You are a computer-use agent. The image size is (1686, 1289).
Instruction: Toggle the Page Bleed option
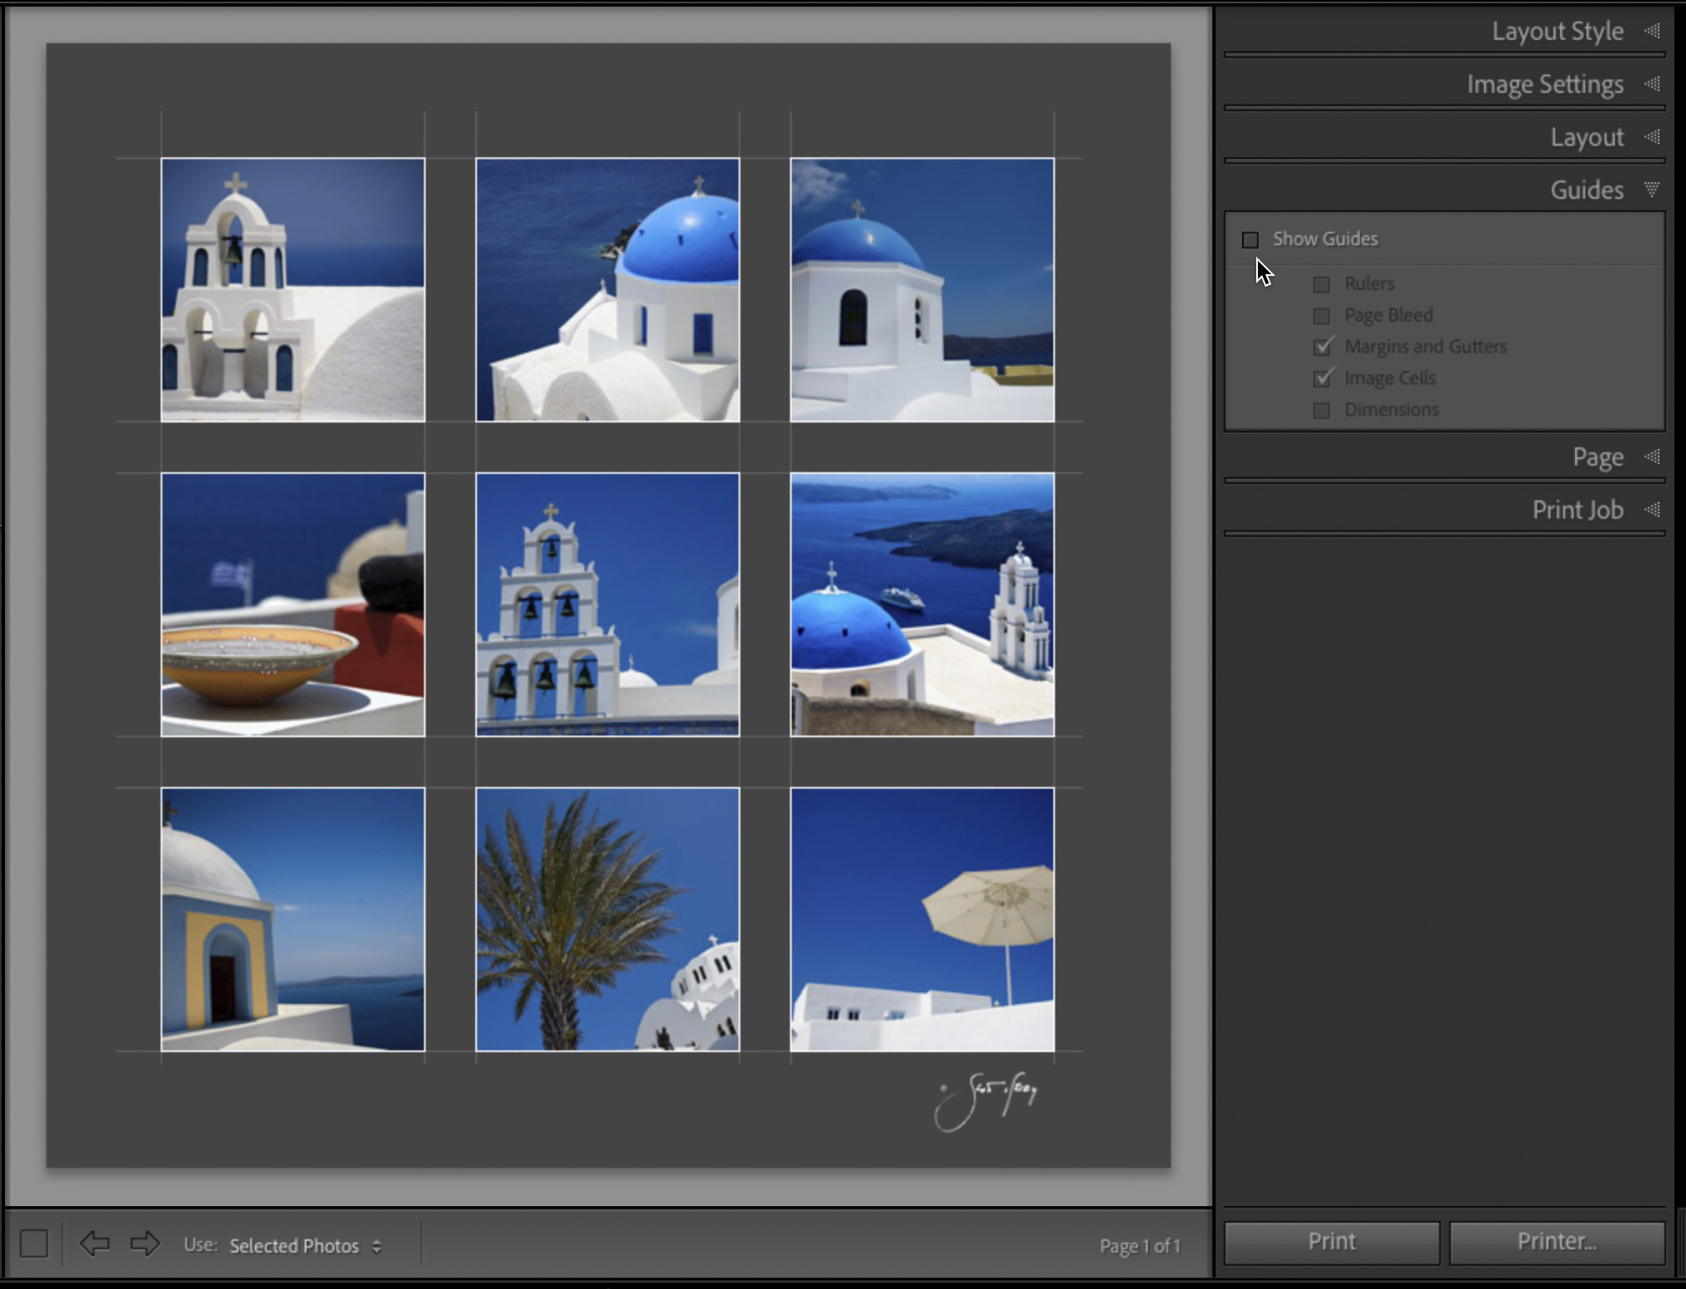[1323, 315]
